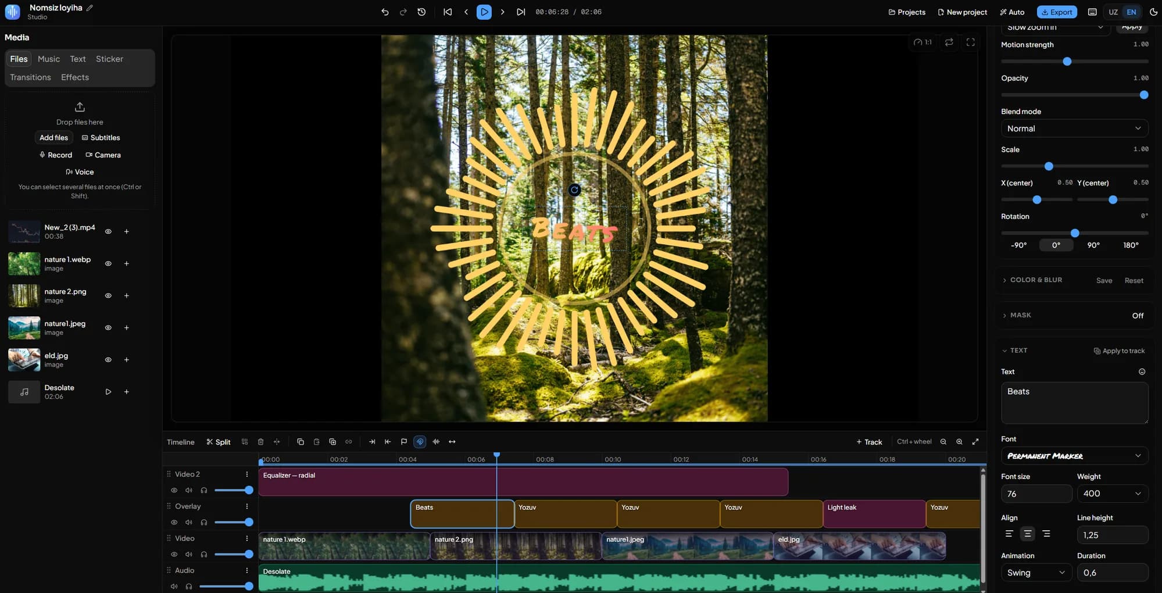The width and height of the screenshot is (1162, 593).
Task: Enter fullscreen preview
Action: [970, 42]
